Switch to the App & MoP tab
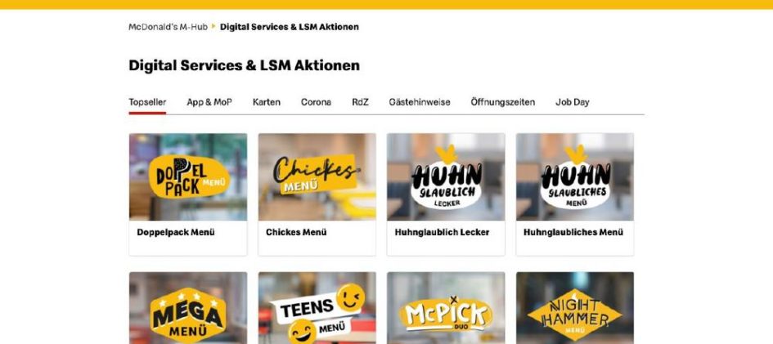The height and width of the screenshot is (344, 773). click(209, 102)
